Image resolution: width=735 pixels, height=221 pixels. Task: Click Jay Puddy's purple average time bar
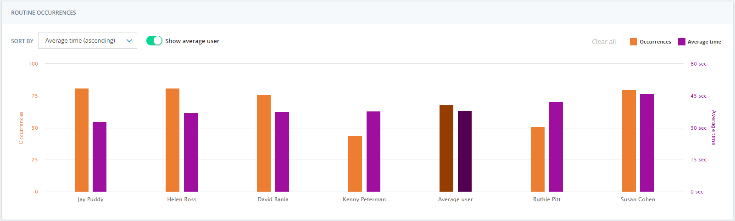[100, 157]
